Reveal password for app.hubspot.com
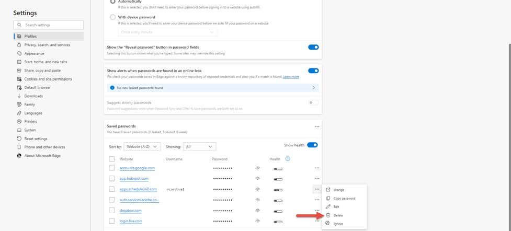Screen dimensions: 511x231 click(x=257, y=179)
